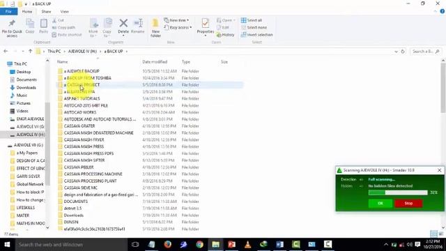Open the Easy access dropdown
The width and height of the screenshot is (446, 251).
pos(178,28)
